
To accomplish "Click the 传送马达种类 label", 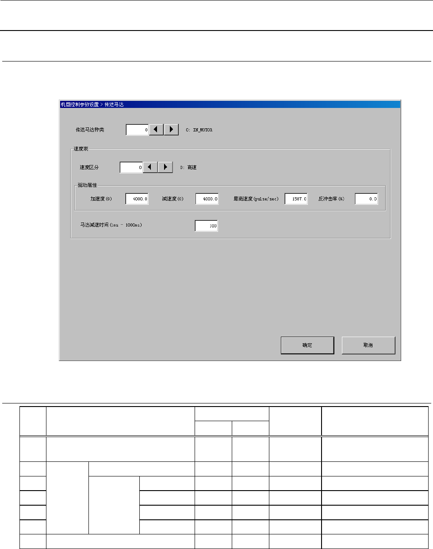I will (x=90, y=130).
